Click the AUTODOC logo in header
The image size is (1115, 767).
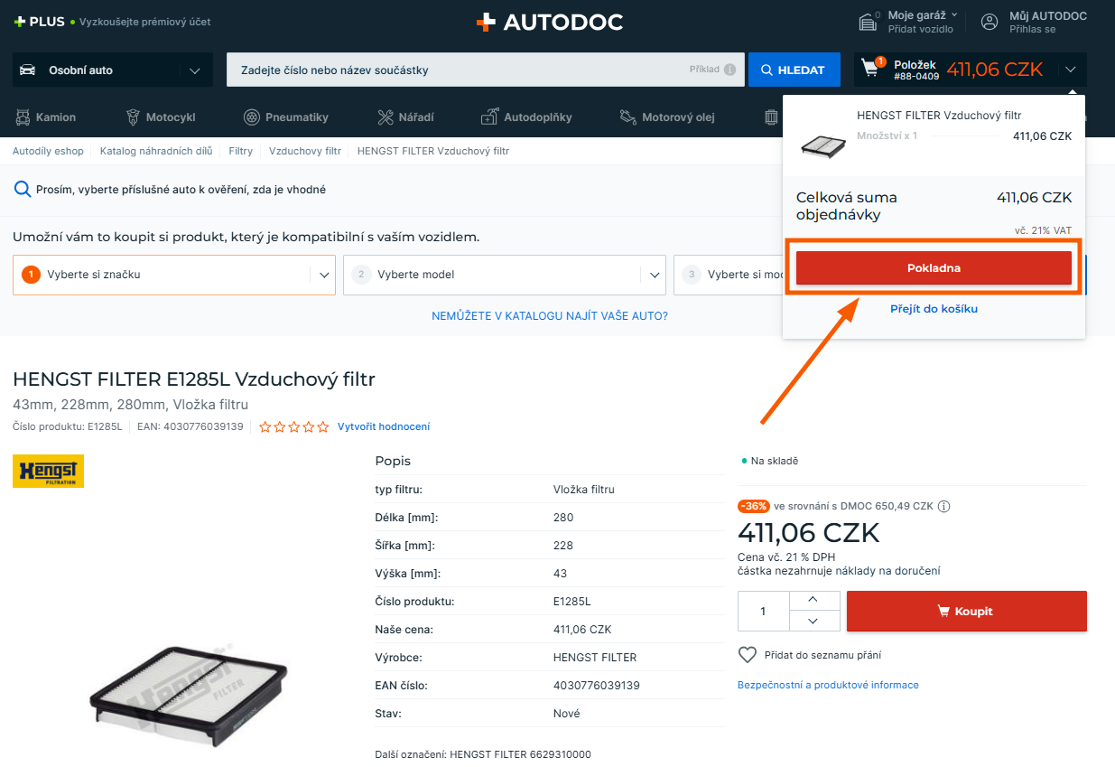pos(550,23)
